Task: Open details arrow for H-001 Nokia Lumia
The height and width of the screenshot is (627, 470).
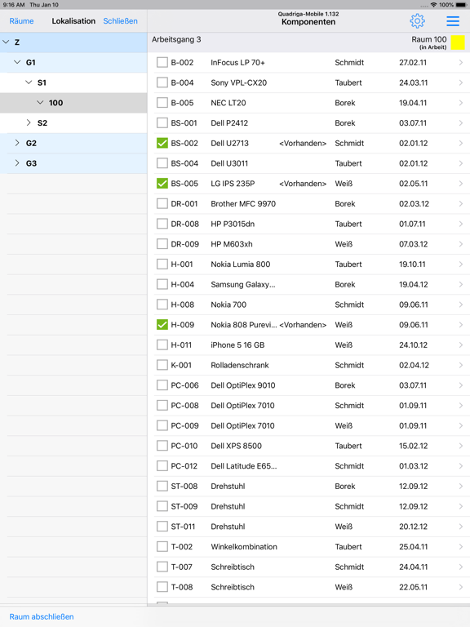Action: click(x=461, y=265)
